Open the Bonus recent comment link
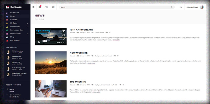210x104 pixels. pyautogui.click(x=12, y=91)
